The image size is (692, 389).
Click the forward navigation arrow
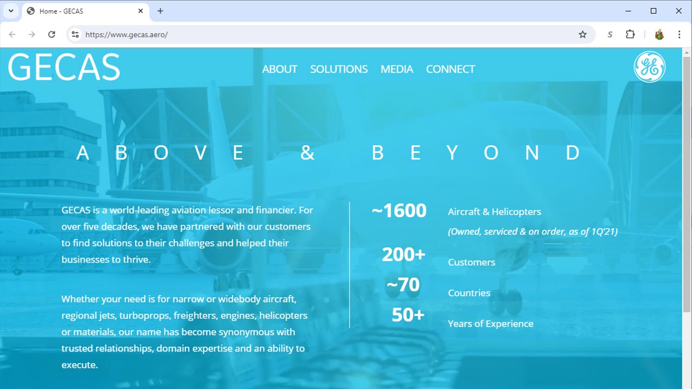tap(32, 35)
